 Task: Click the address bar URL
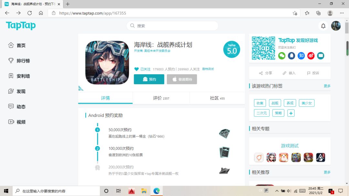[93, 13]
